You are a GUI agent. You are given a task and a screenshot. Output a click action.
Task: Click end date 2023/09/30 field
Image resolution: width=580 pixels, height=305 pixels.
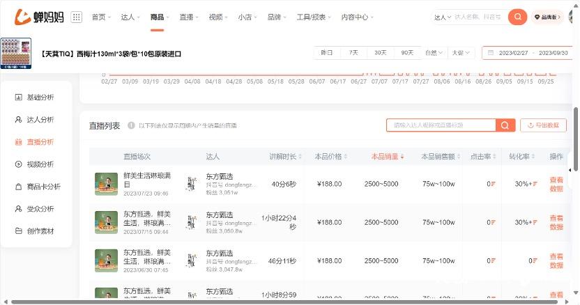pos(554,53)
